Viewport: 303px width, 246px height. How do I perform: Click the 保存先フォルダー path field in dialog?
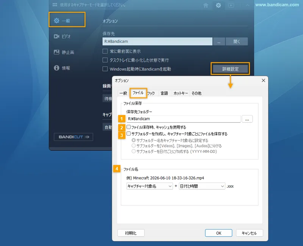(184, 119)
